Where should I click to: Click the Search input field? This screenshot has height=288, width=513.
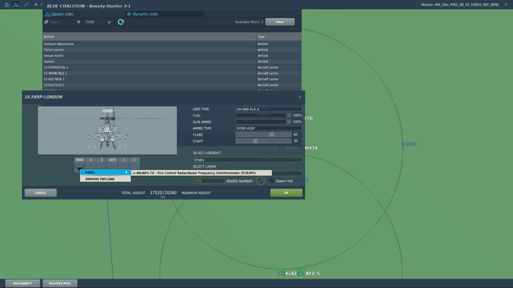[x=63, y=22]
